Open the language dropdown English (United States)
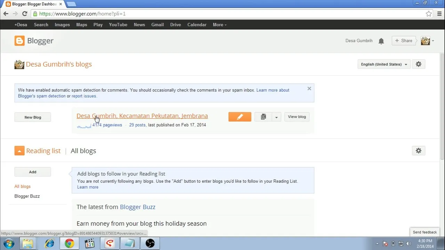This screenshot has width=445, height=250. click(384, 64)
